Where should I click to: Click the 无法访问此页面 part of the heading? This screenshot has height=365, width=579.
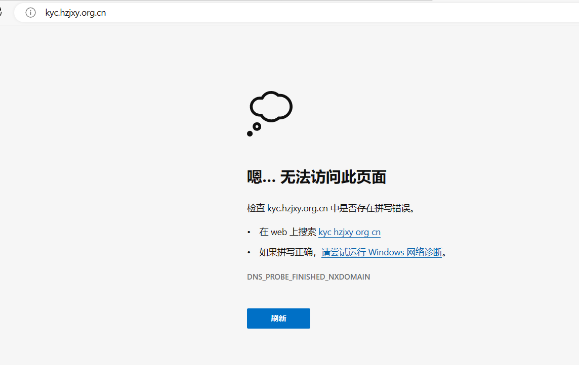(x=333, y=177)
